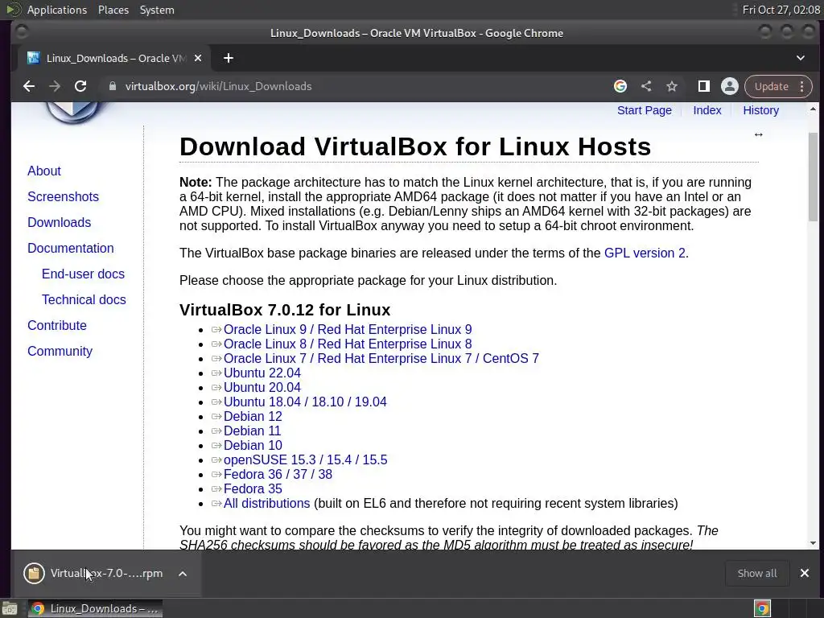Open the Start Page link
Screen dimensions: 824x618
(645, 110)
